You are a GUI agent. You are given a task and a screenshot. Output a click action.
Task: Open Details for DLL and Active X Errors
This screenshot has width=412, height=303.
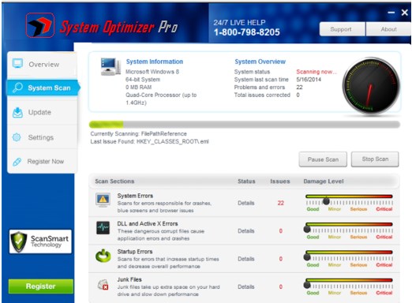click(x=246, y=231)
